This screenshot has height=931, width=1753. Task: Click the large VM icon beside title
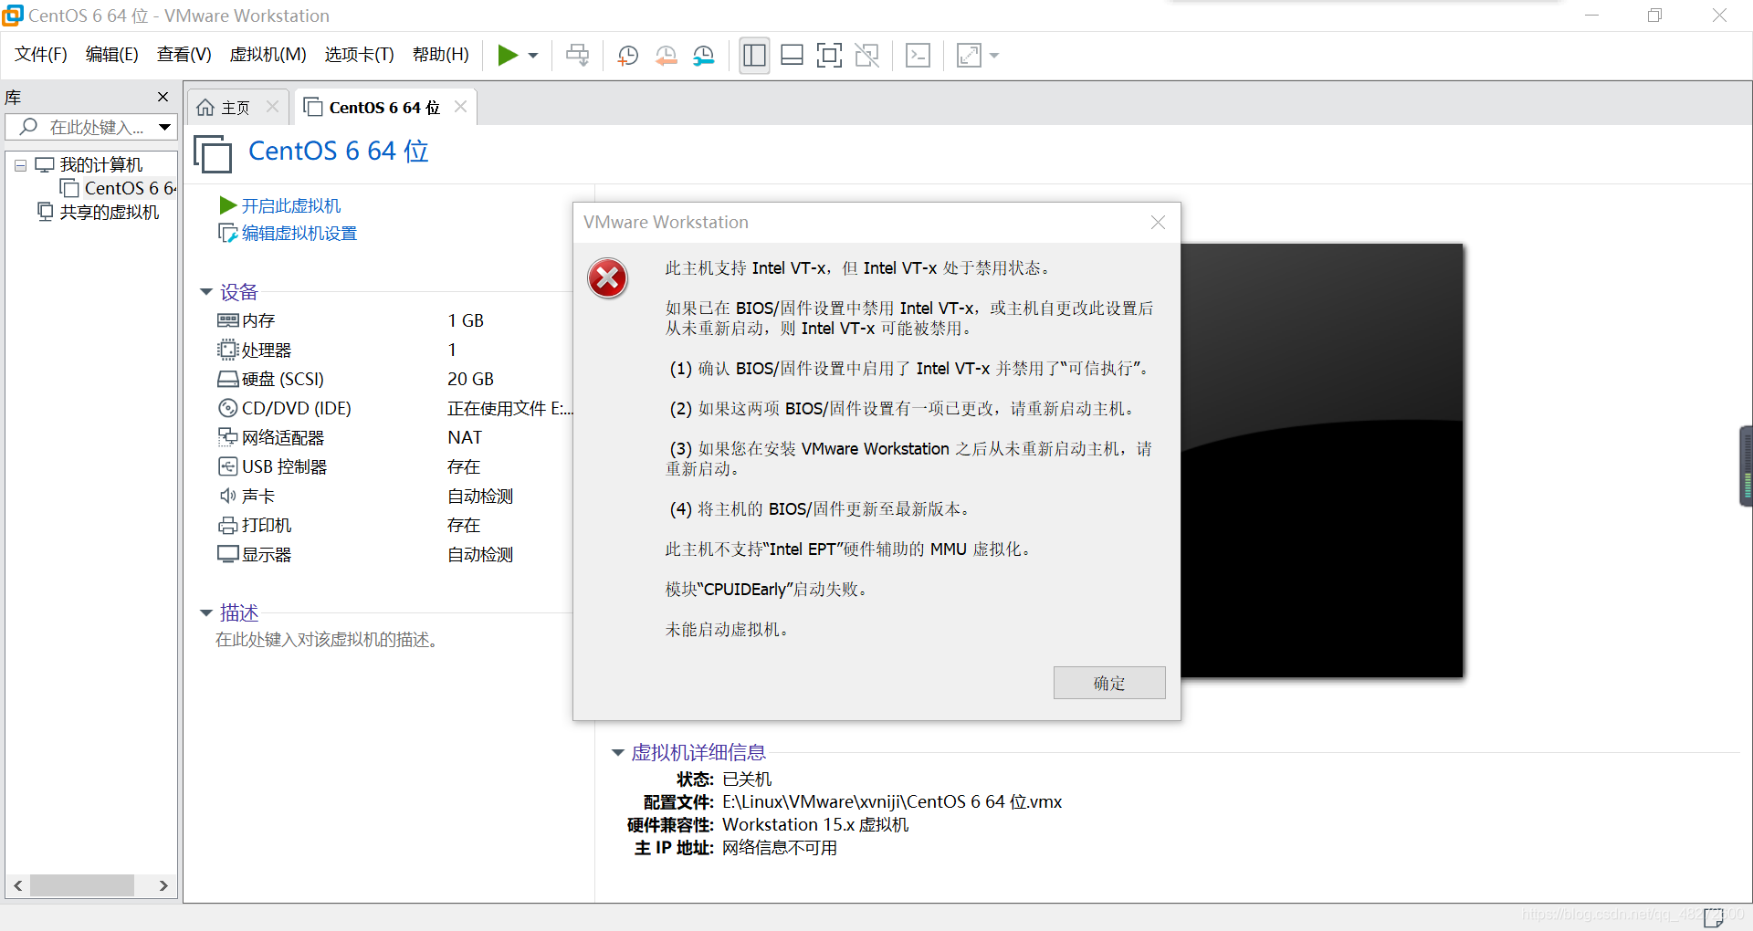[x=213, y=152]
